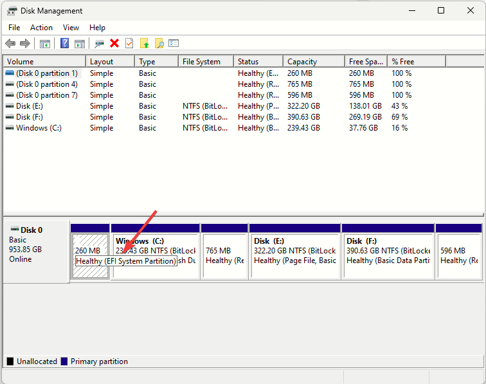Sort by the Capacity column header

314,62
